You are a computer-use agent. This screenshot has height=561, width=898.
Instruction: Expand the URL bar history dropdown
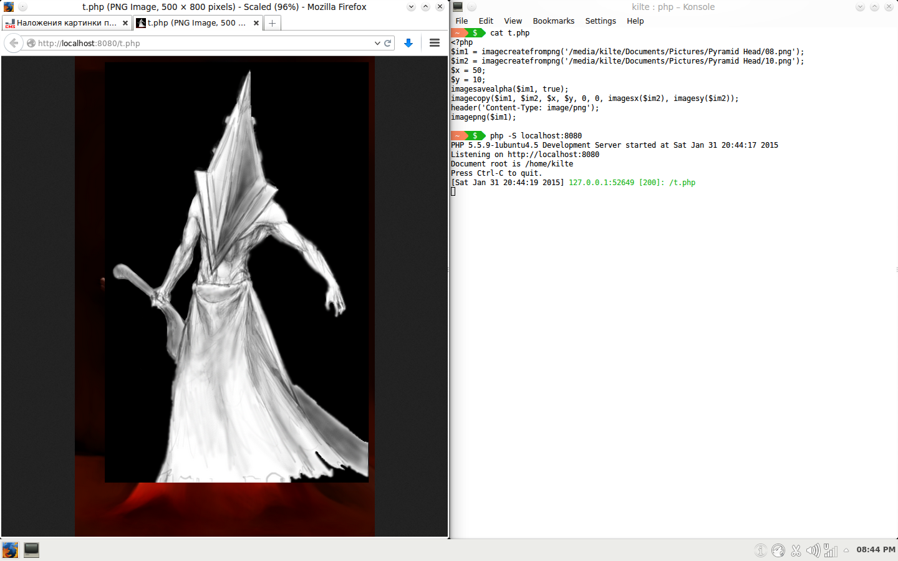[x=377, y=43]
